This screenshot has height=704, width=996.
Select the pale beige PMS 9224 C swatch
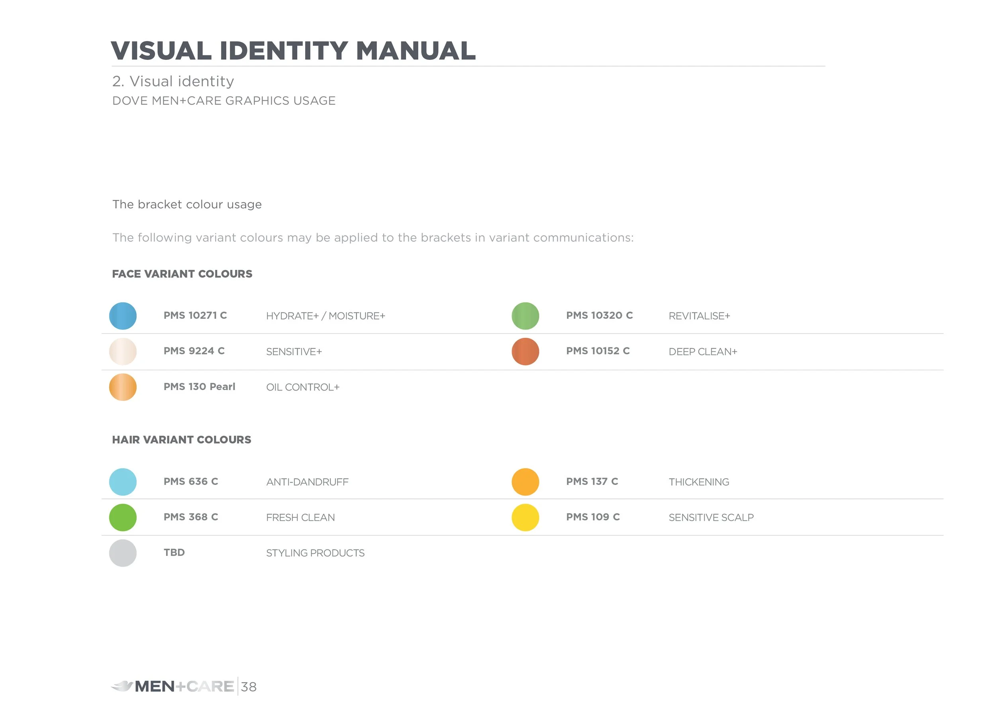(x=123, y=351)
